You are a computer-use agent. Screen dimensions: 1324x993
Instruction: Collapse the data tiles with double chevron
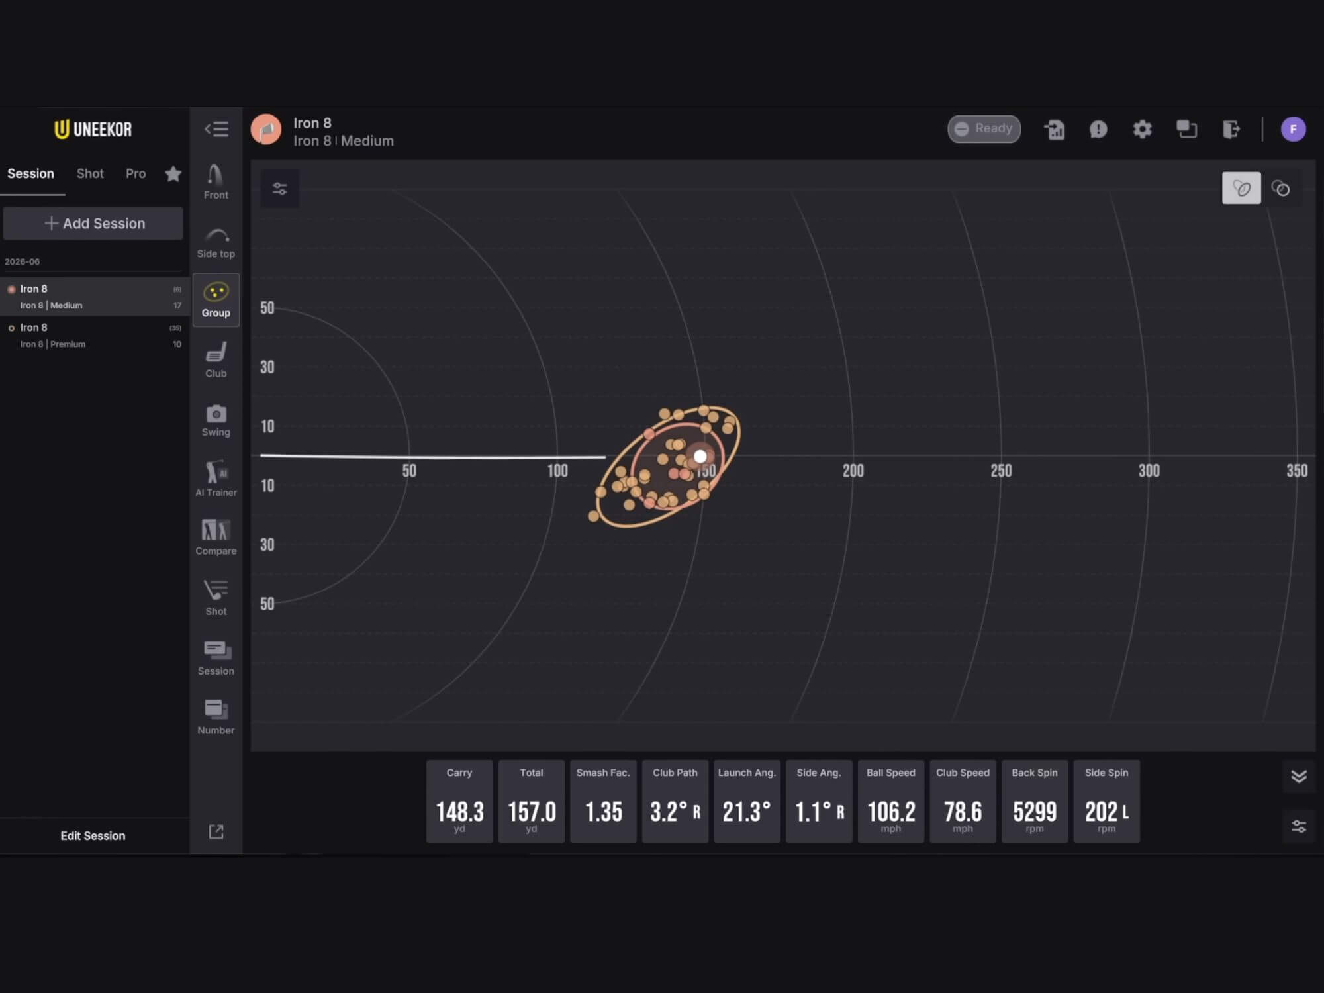coord(1299,776)
